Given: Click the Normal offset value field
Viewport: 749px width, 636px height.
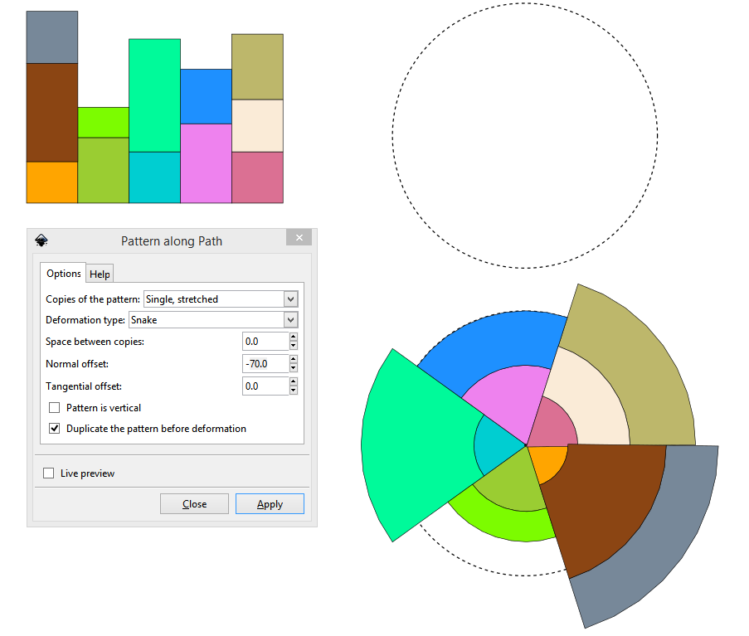Looking at the screenshot, I should [x=265, y=364].
